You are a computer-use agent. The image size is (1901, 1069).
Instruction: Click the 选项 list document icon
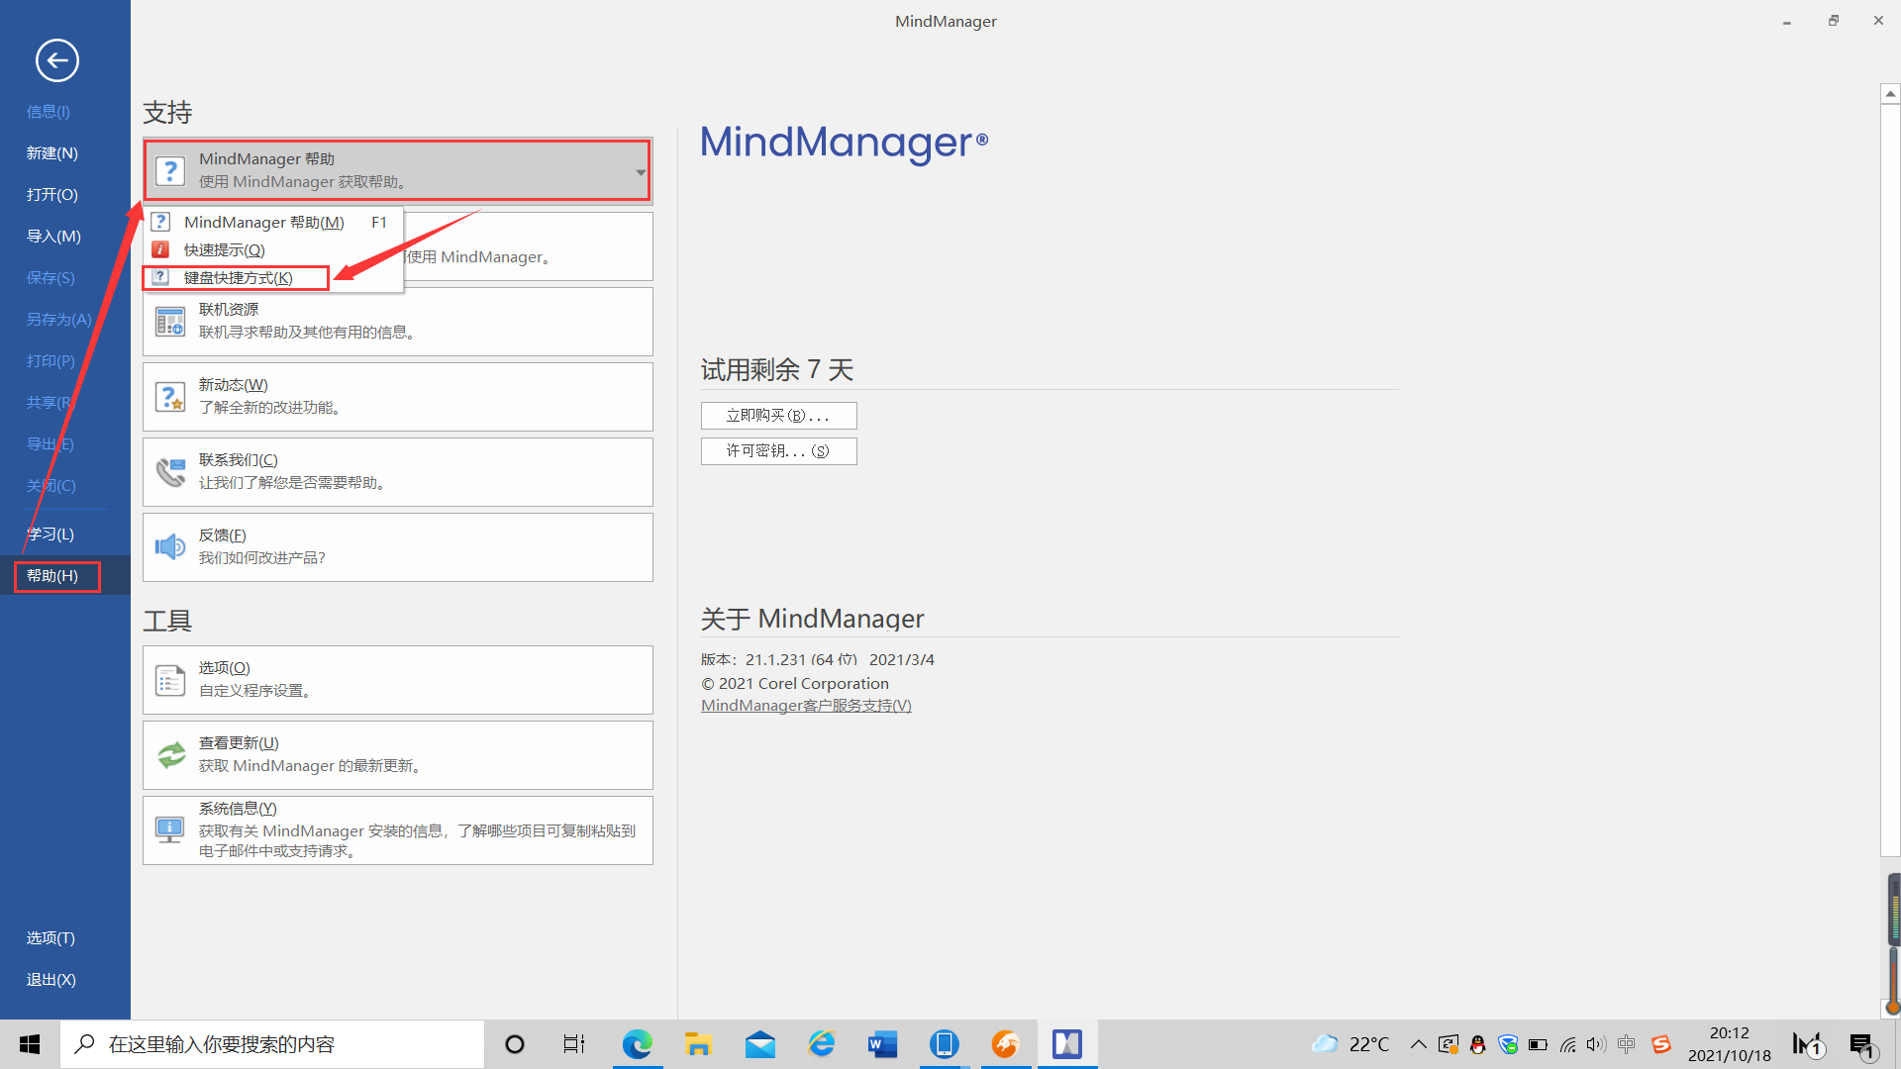(x=170, y=680)
